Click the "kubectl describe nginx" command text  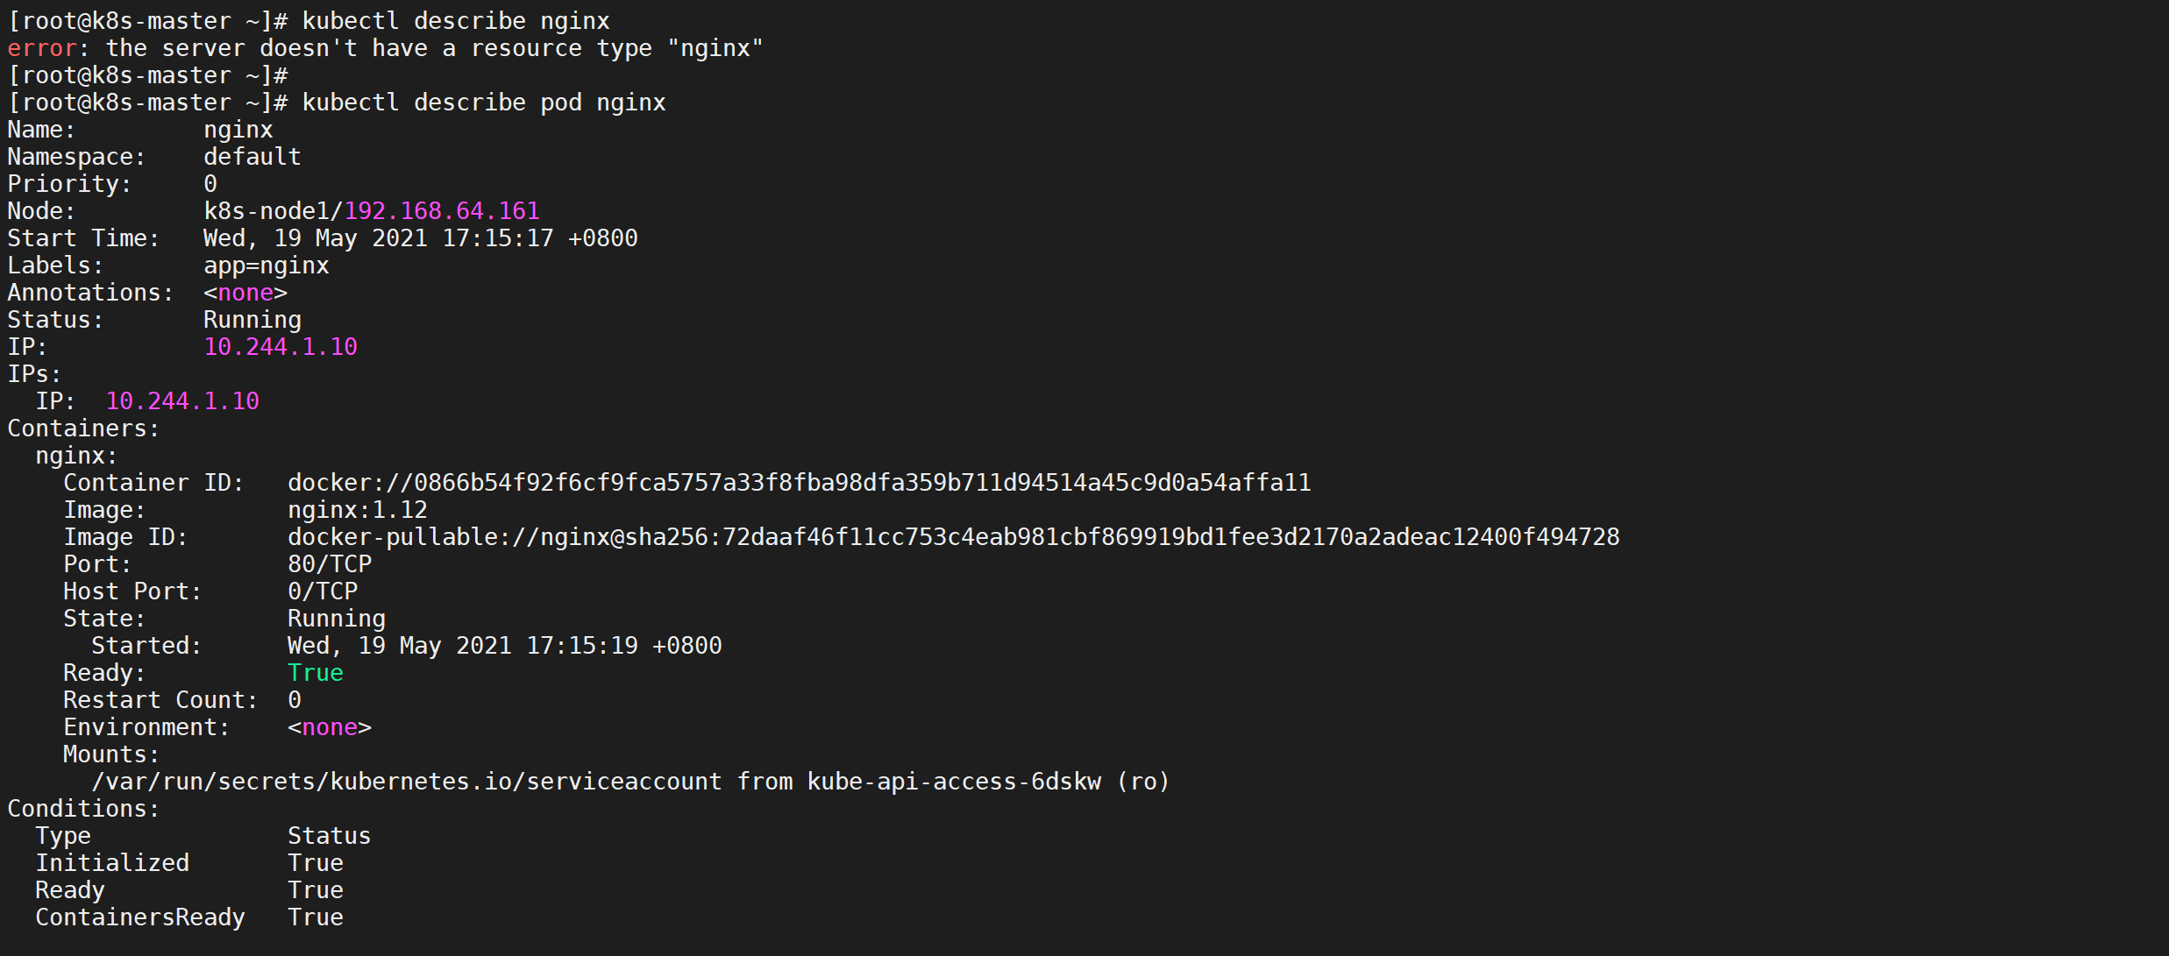[x=456, y=21]
